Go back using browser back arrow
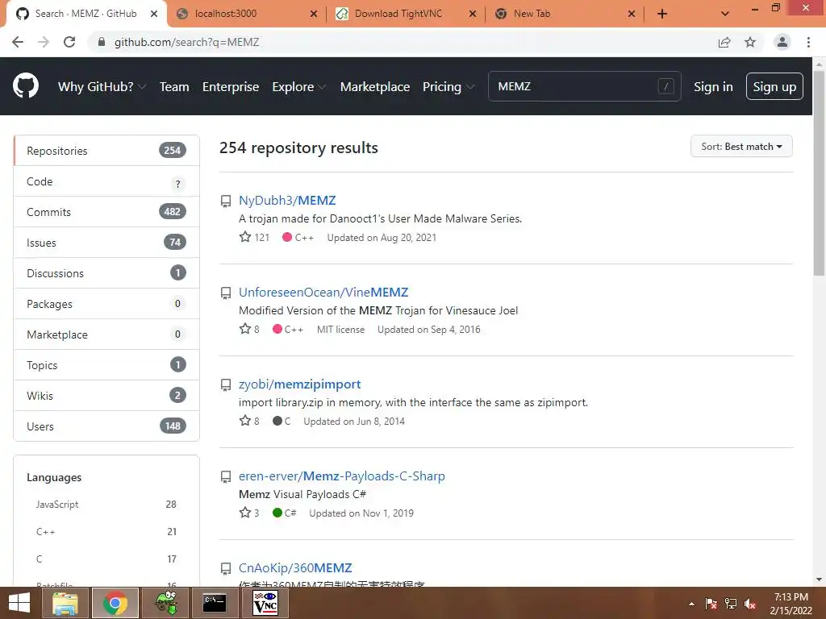This screenshot has width=826, height=619. click(x=18, y=42)
